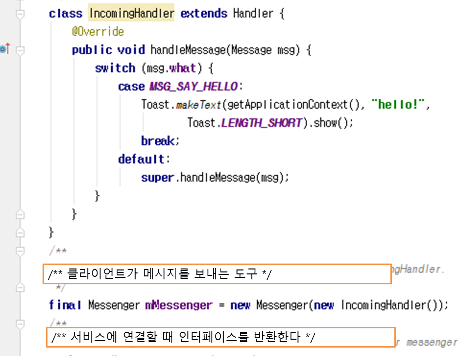Click the super.handleMessage(msg) statement

(x=214, y=177)
